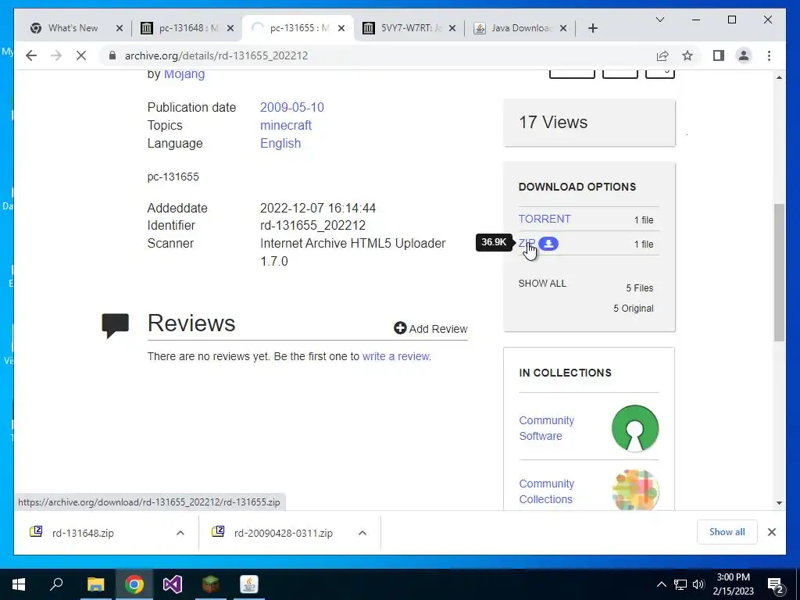The height and width of the screenshot is (600, 800).
Task: Open Windows taskbar search
Action: 56,584
